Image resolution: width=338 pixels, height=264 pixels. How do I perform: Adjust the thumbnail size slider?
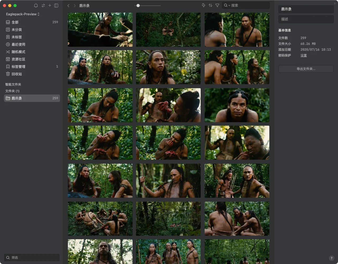138,6
